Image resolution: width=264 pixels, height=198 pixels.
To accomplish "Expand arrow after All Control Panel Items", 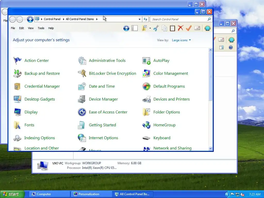I will (97, 19).
